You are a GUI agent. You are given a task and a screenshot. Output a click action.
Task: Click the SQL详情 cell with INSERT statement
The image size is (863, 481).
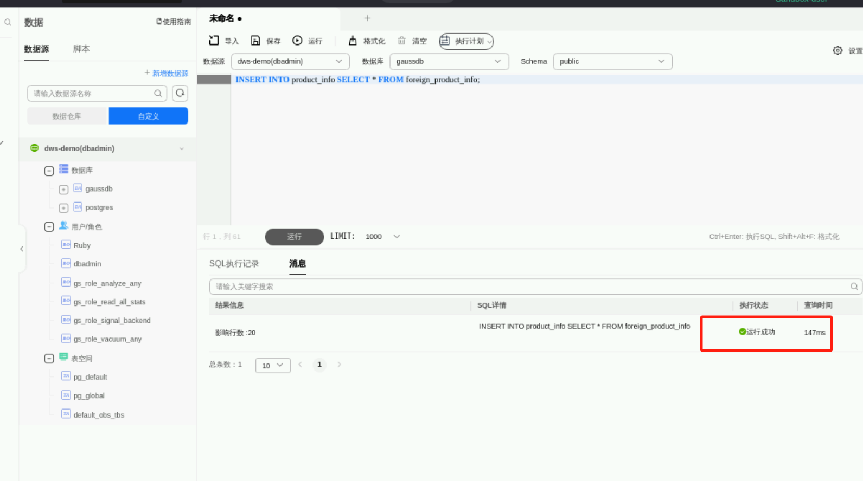[584, 326]
